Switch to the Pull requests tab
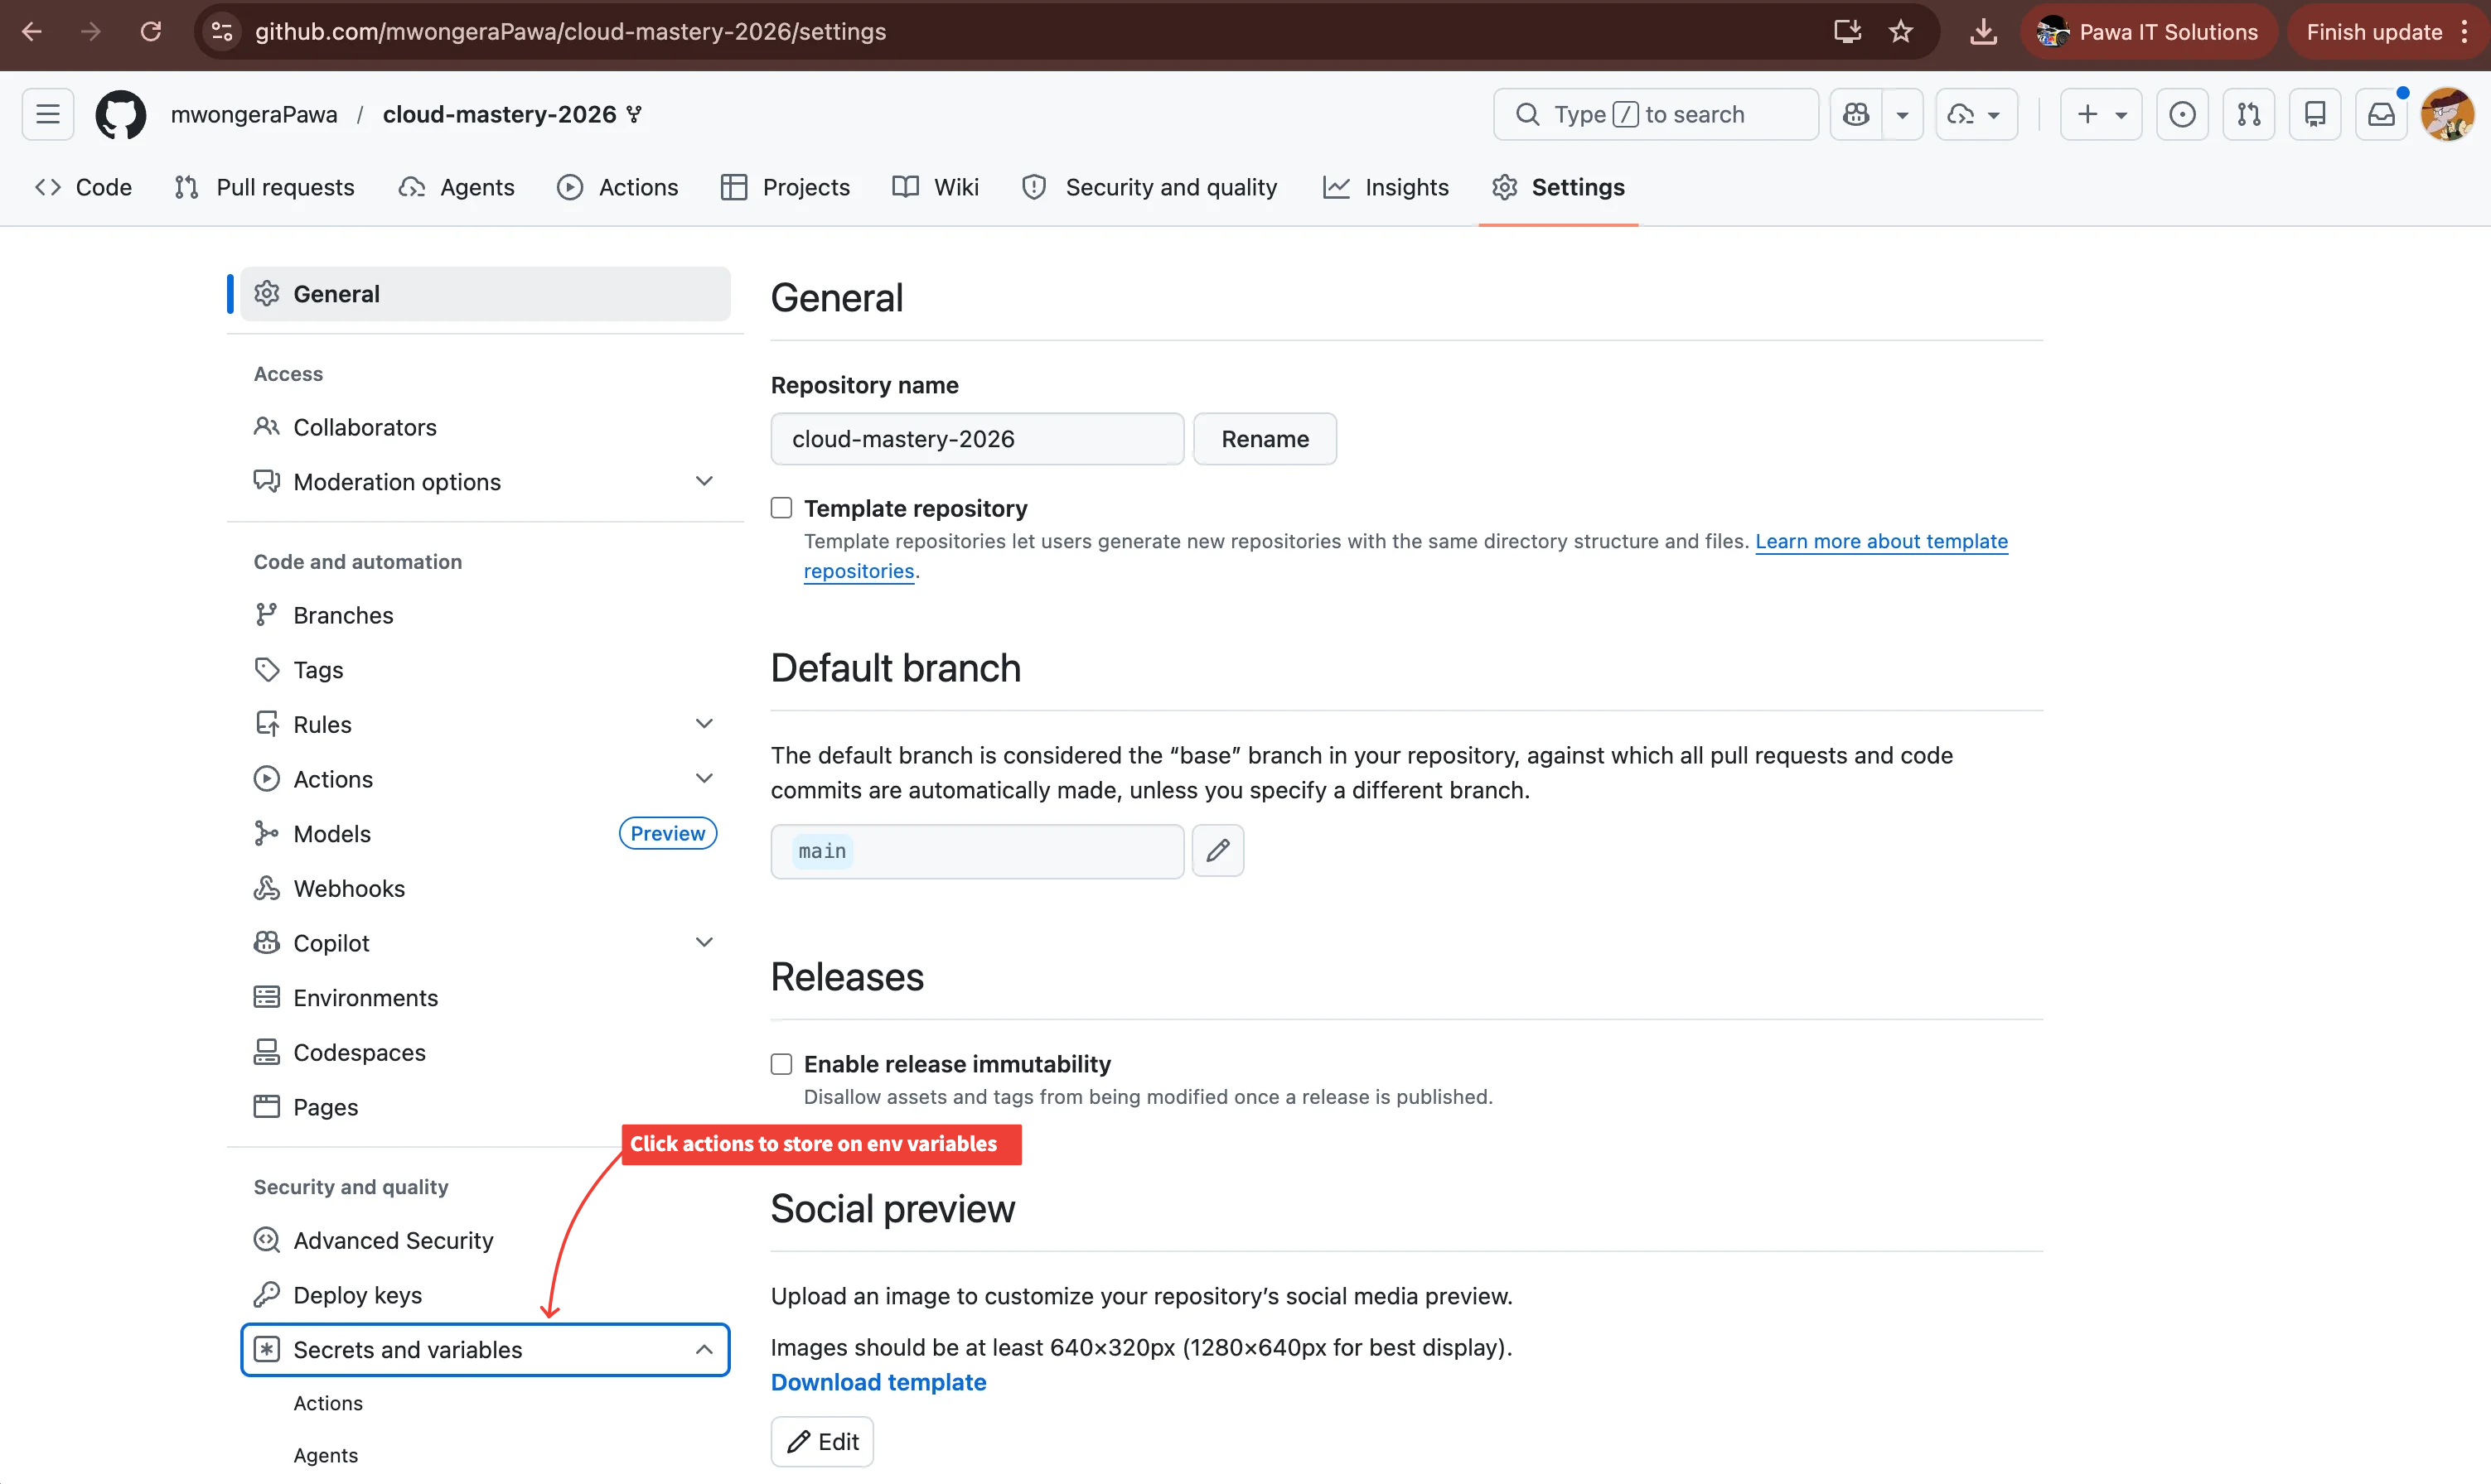This screenshot has width=2491, height=1484. 264,187
